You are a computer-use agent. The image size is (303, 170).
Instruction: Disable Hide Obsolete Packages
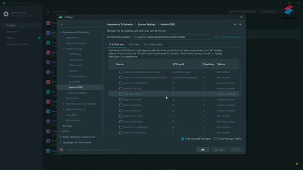pos(183,139)
